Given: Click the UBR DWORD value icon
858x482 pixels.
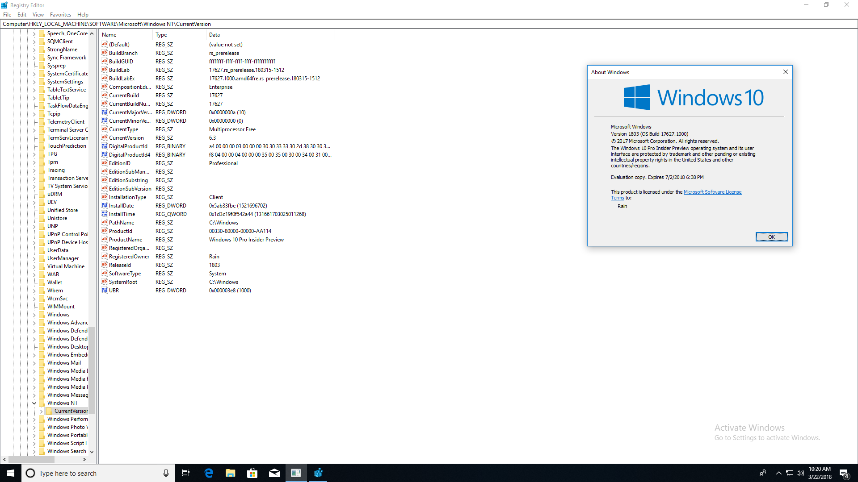Looking at the screenshot, I should tap(105, 290).
